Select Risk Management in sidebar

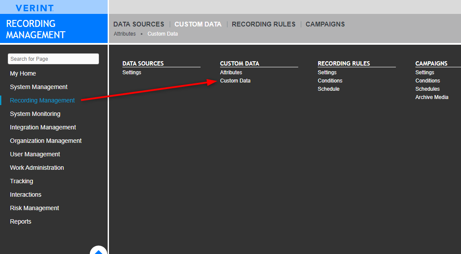pos(34,208)
